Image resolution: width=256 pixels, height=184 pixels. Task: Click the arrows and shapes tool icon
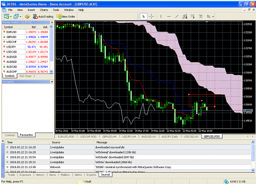tap(208, 16)
